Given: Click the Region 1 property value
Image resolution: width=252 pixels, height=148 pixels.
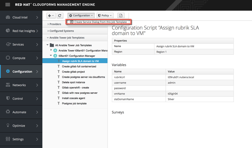Looking at the screenshot, I should (161, 52).
